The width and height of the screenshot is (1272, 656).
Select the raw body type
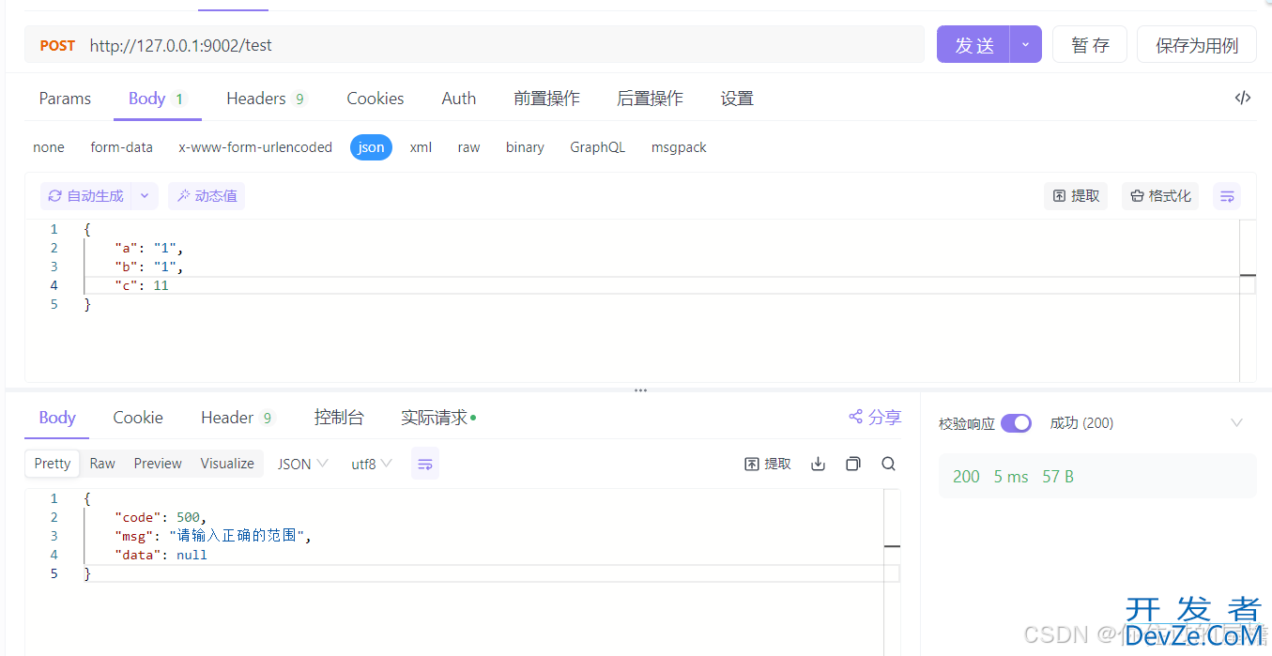click(x=468, y=147)
